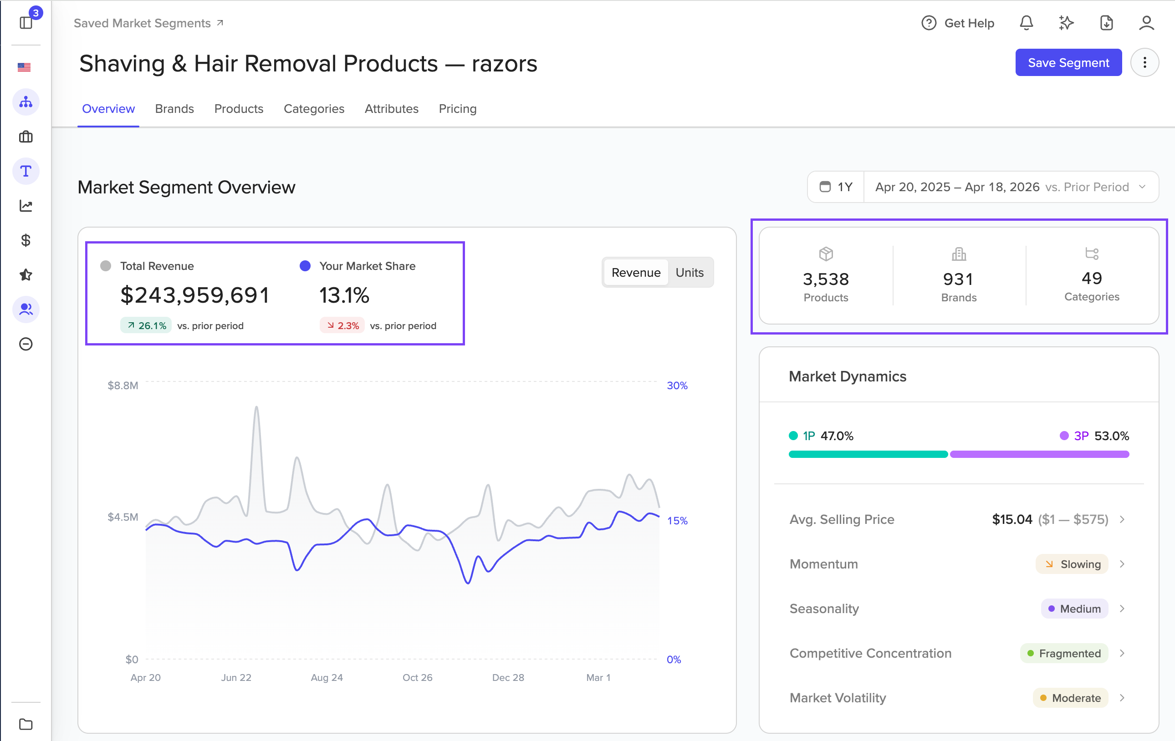Click the teal 1P legend dot
The width and height of the screenshot is (1175, 741).
[x=793, y=436]
